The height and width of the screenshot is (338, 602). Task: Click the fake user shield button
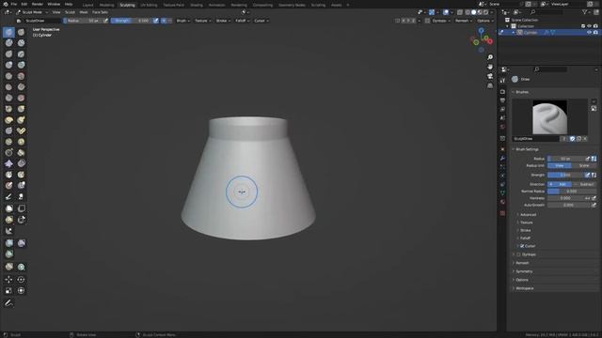coord(572,139)
